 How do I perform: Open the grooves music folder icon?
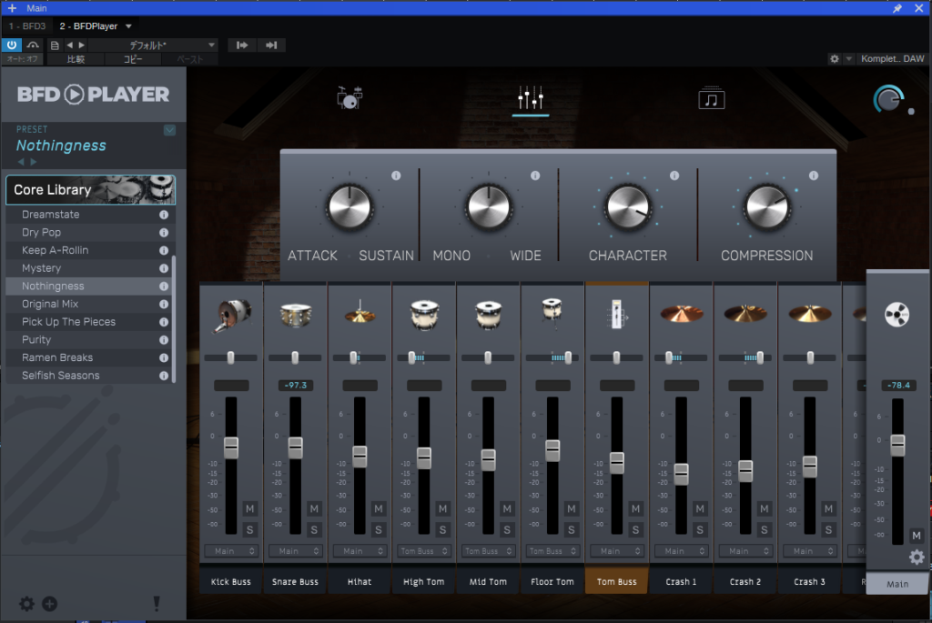pyautogui.click(x=712, y=98)
